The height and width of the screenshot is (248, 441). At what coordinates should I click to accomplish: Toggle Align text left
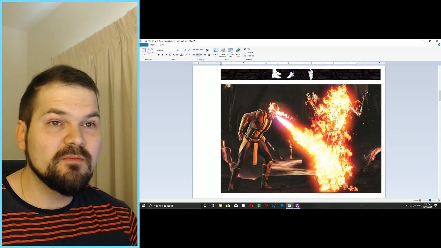[194, 55]
